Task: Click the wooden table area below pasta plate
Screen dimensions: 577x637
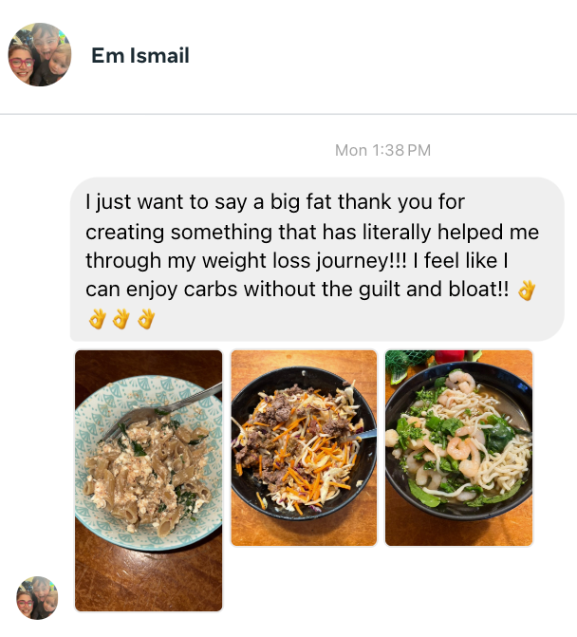Action: tap(149, 581)
